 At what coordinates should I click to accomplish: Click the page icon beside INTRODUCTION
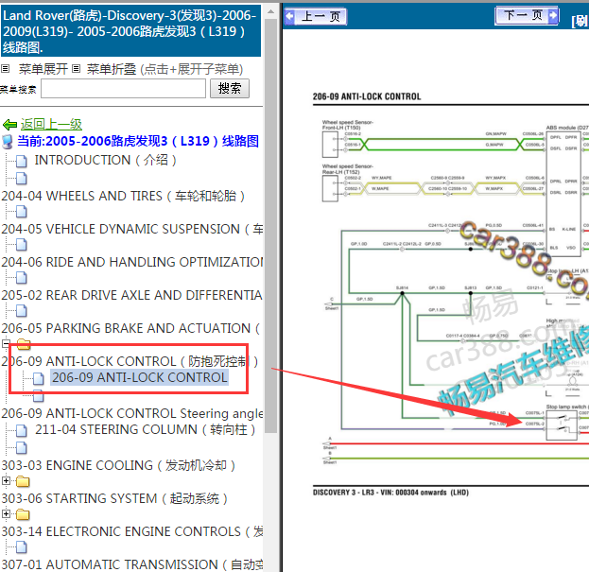coord(22,161)
